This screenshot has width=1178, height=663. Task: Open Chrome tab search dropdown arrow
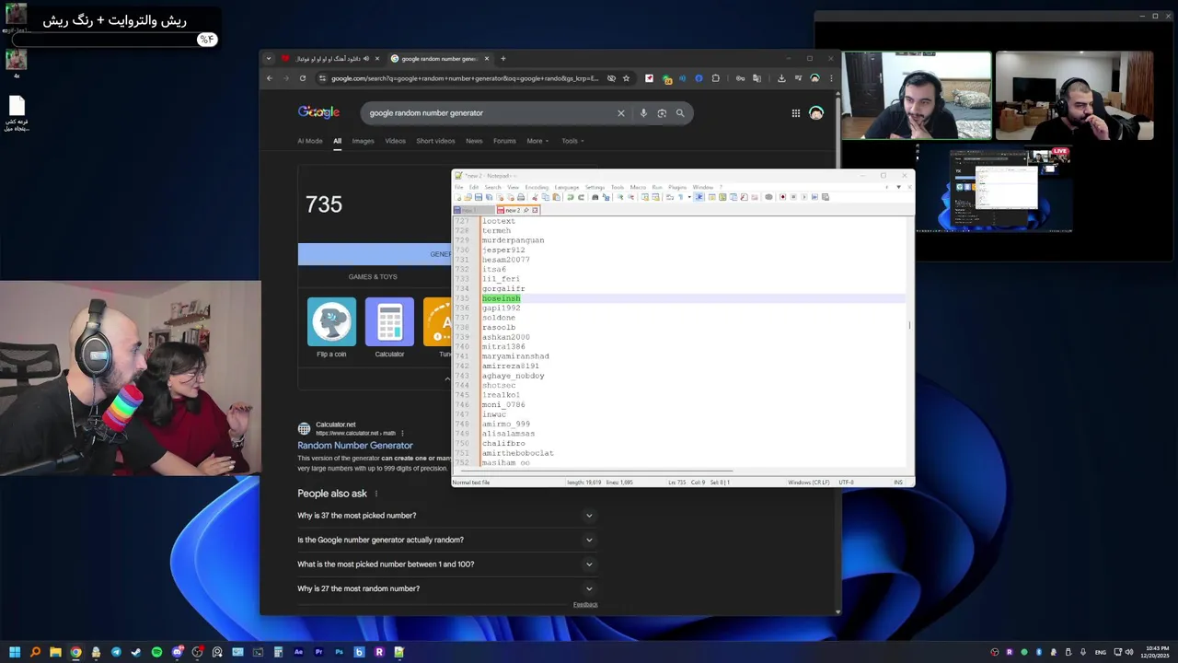click(x=269, y=58)
